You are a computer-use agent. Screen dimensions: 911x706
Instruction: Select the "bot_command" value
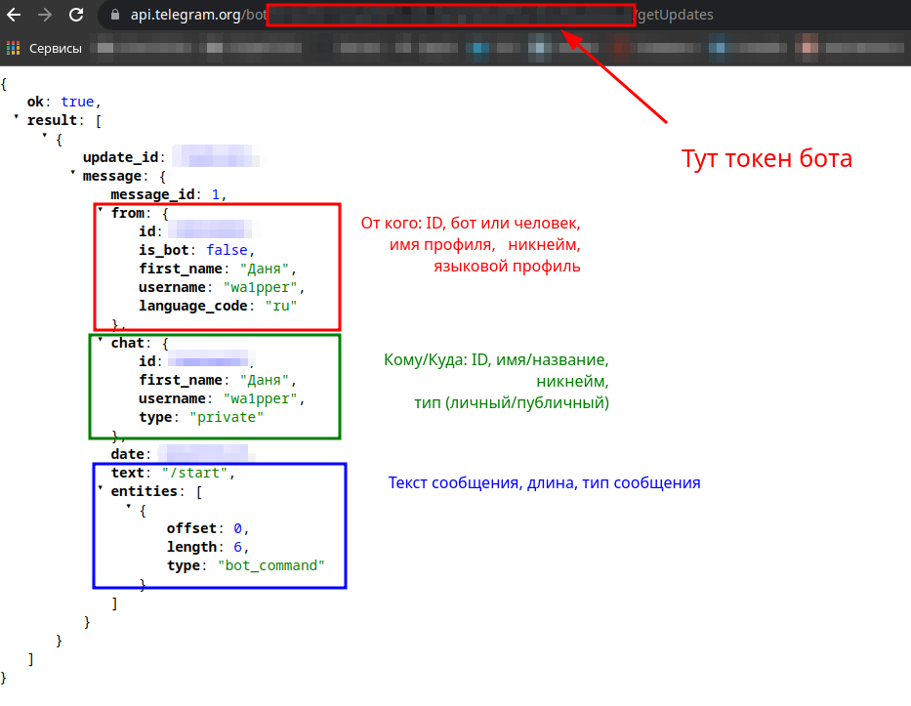(x=271, y=566)
